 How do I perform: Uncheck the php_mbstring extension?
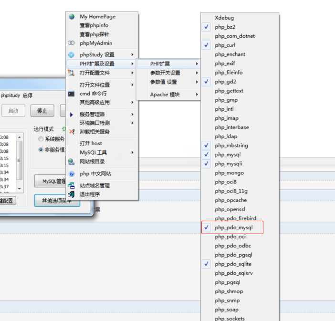[x=206, y=145]
